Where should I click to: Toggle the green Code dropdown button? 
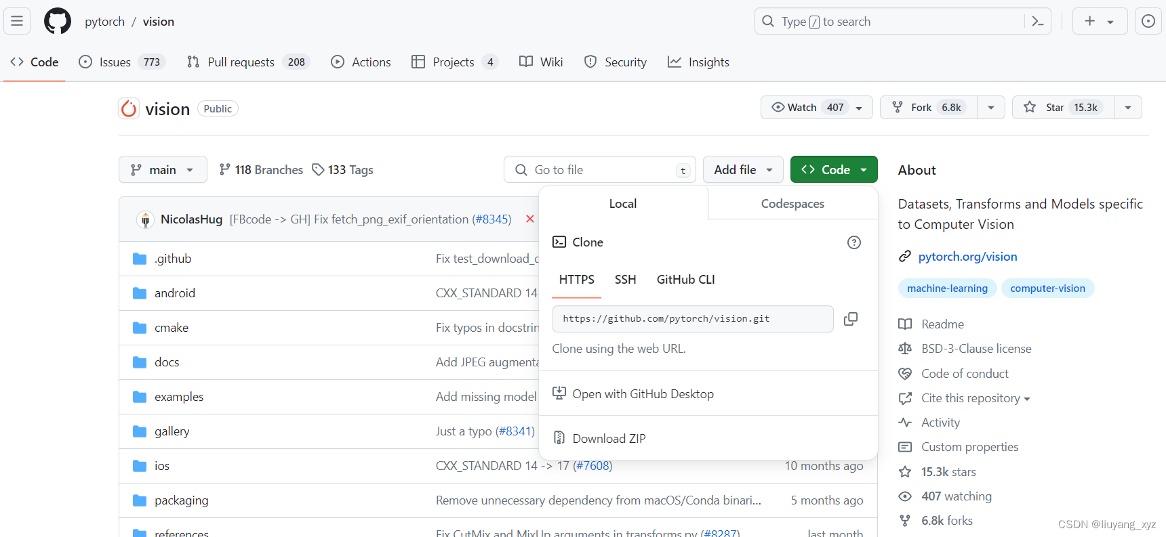(x=834, y=169)
